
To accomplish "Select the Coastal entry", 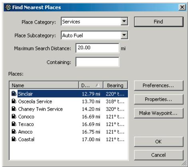I will (x=69, y=139).
